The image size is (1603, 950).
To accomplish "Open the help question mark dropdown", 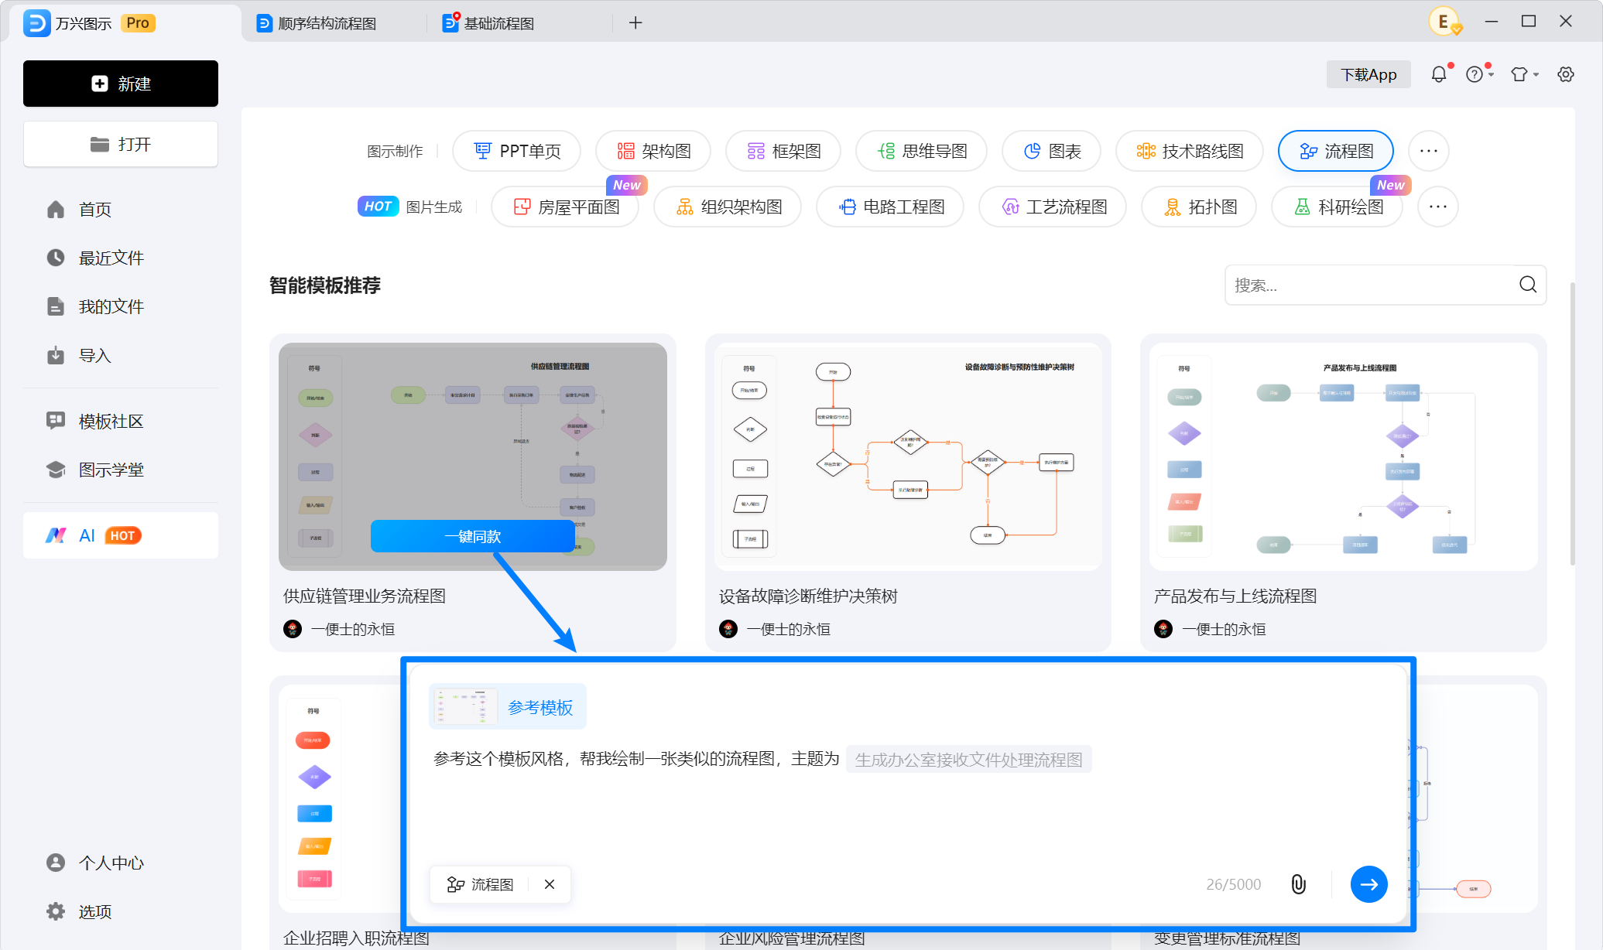I will click(1479, 74).
